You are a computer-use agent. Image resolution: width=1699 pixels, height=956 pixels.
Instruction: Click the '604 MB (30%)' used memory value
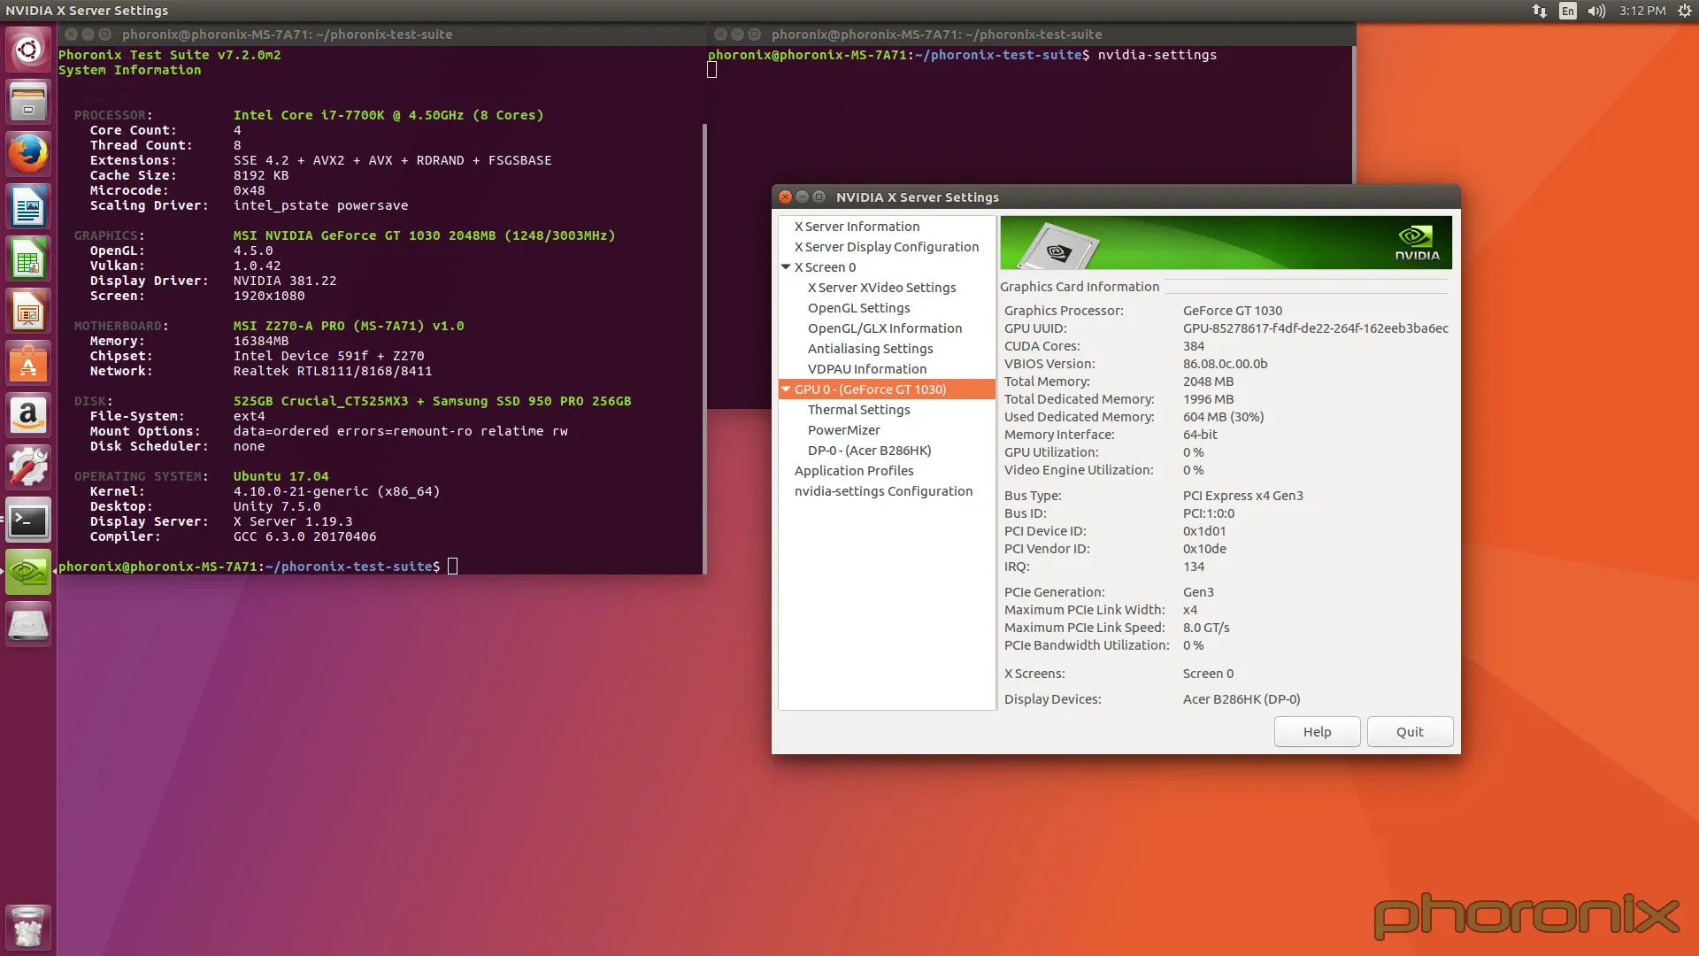[x=1223, y=417]
